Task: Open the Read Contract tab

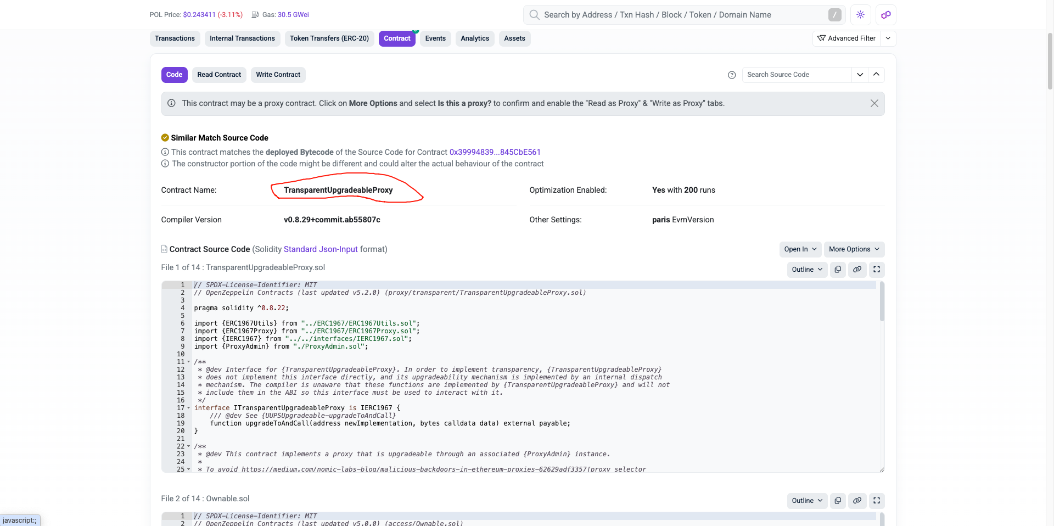Action: pyautogui.click(x=219, y=75)
